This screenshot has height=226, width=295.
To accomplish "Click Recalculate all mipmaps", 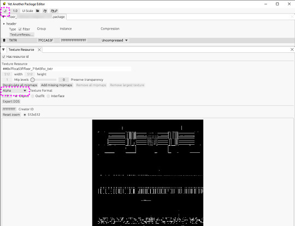I will pos(20,85).
